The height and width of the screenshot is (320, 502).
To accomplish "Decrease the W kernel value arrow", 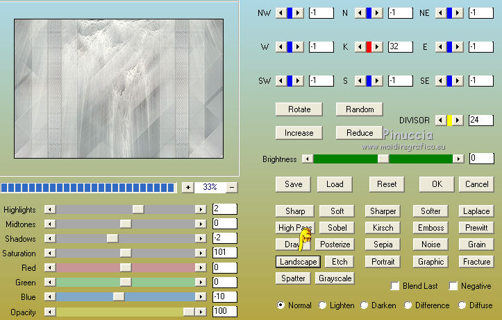I will point(281,47).
